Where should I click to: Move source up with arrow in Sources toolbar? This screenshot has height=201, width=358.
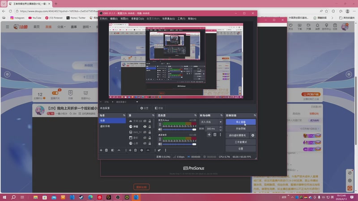[x=148, y=150]
